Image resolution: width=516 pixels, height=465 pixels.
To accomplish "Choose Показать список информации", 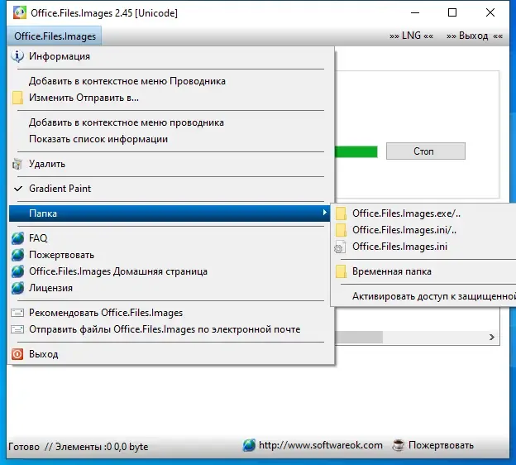I will (98, 139).
